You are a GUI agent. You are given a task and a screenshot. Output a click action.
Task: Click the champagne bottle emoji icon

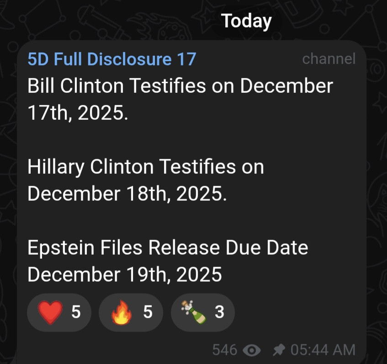coord(192,312)
